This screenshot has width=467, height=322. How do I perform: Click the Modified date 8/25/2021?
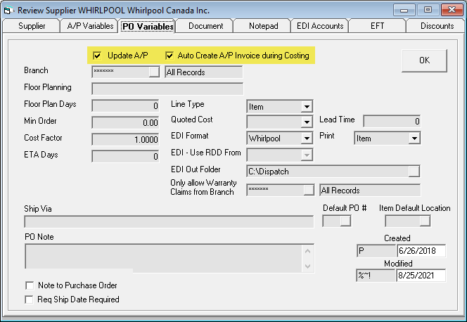(x=421, y=276)
